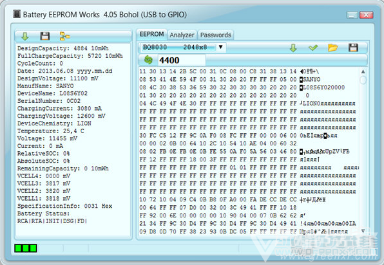The height and width of the screenshot is (265, 384).
Task: Click the yellow tree structure icon
Action: (64, 37)
